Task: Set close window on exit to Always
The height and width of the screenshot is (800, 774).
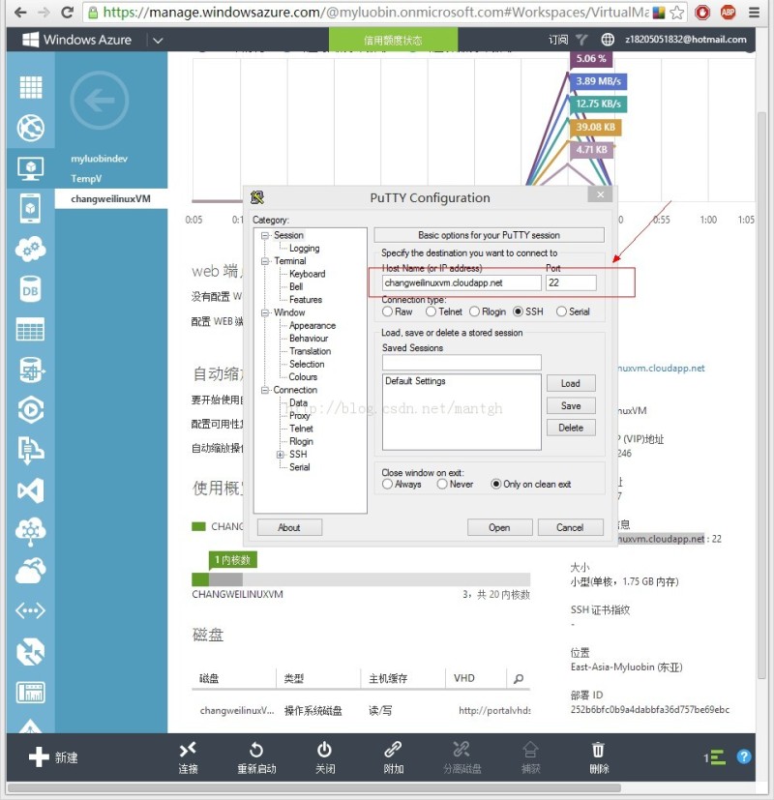Action: pos(388,484)
